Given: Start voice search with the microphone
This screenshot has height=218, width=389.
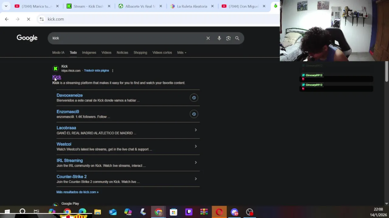Looking at the screenshot, I should [x=219, y=38].
